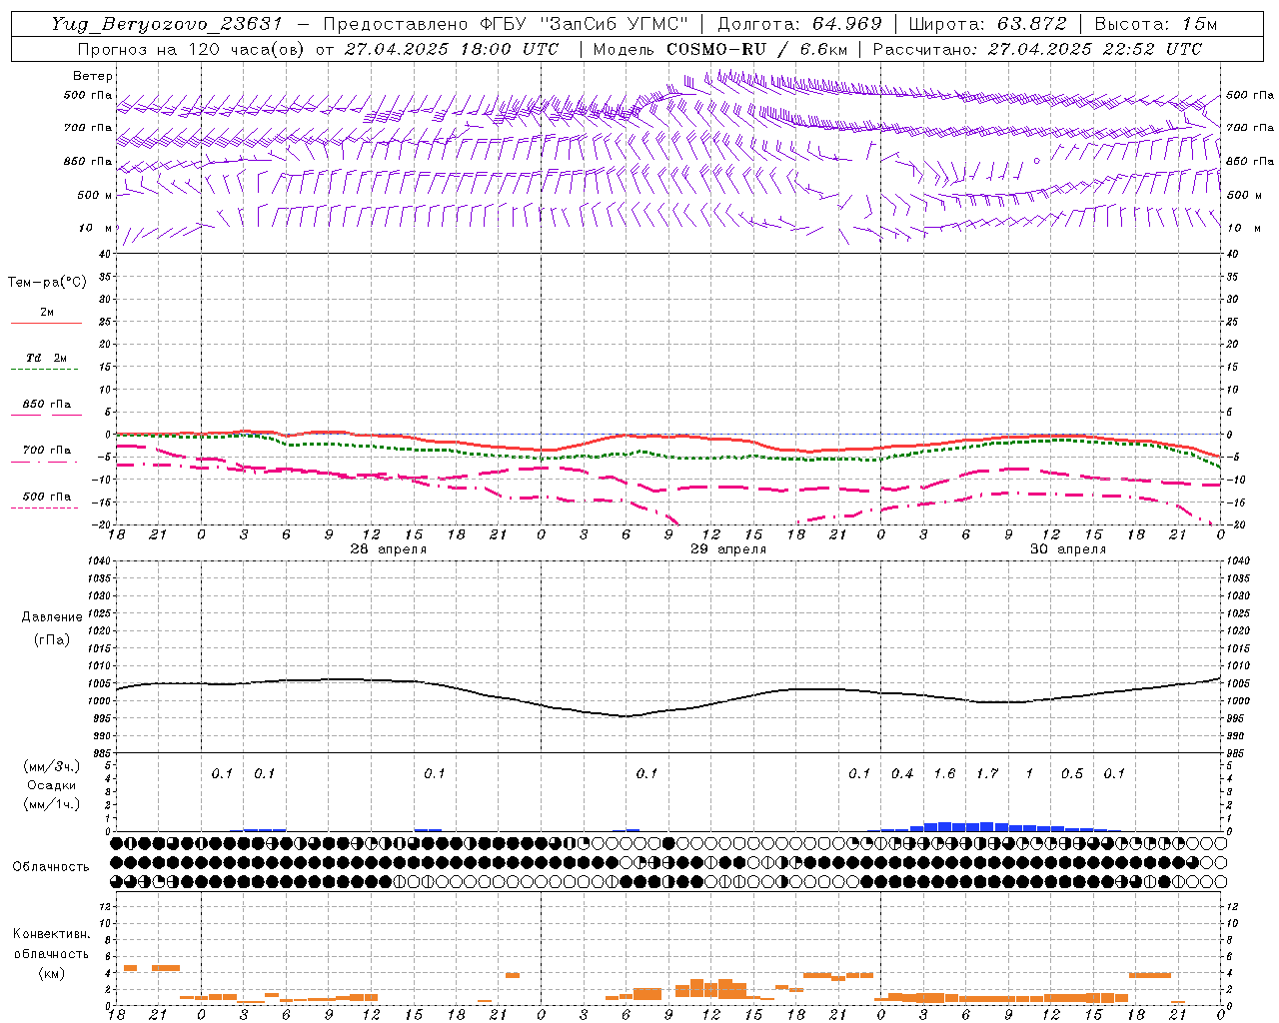Click the station title Yug_Beryozovo_23631
Screen dimensions: 1279x1023
click(167, 24)
